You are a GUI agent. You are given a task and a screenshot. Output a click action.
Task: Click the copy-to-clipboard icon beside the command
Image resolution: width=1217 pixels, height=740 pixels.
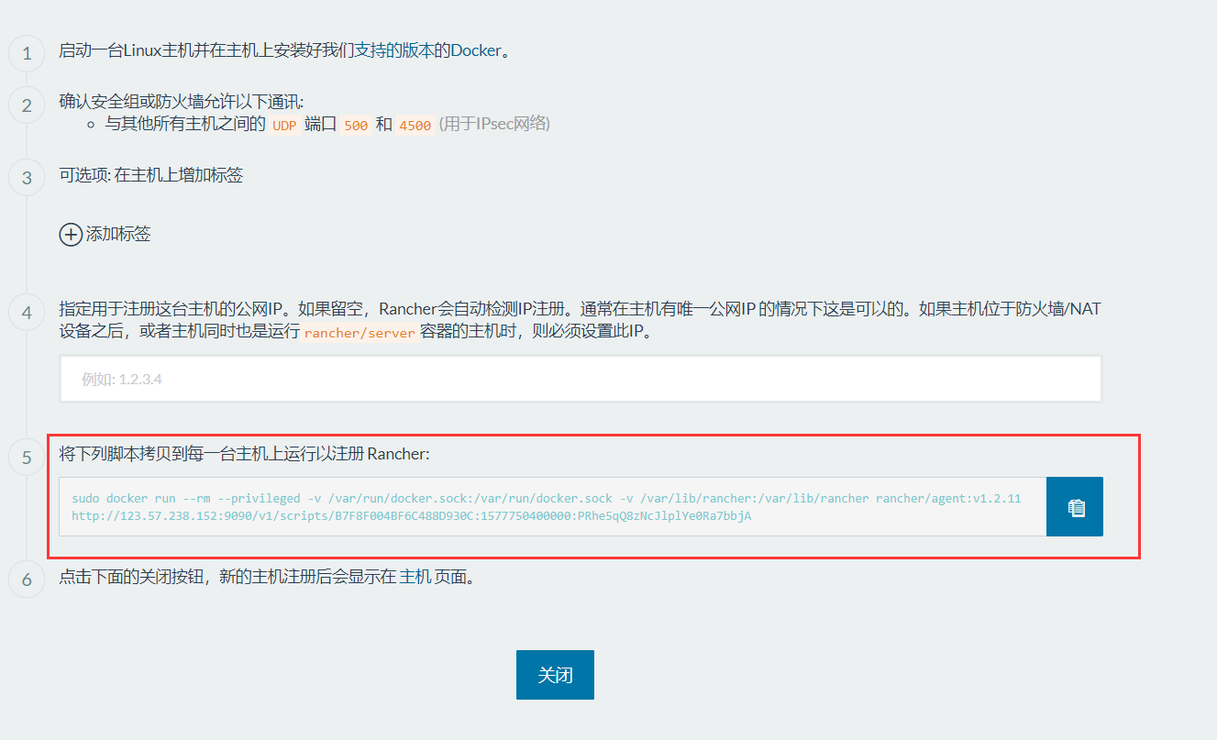(1075, 506)
